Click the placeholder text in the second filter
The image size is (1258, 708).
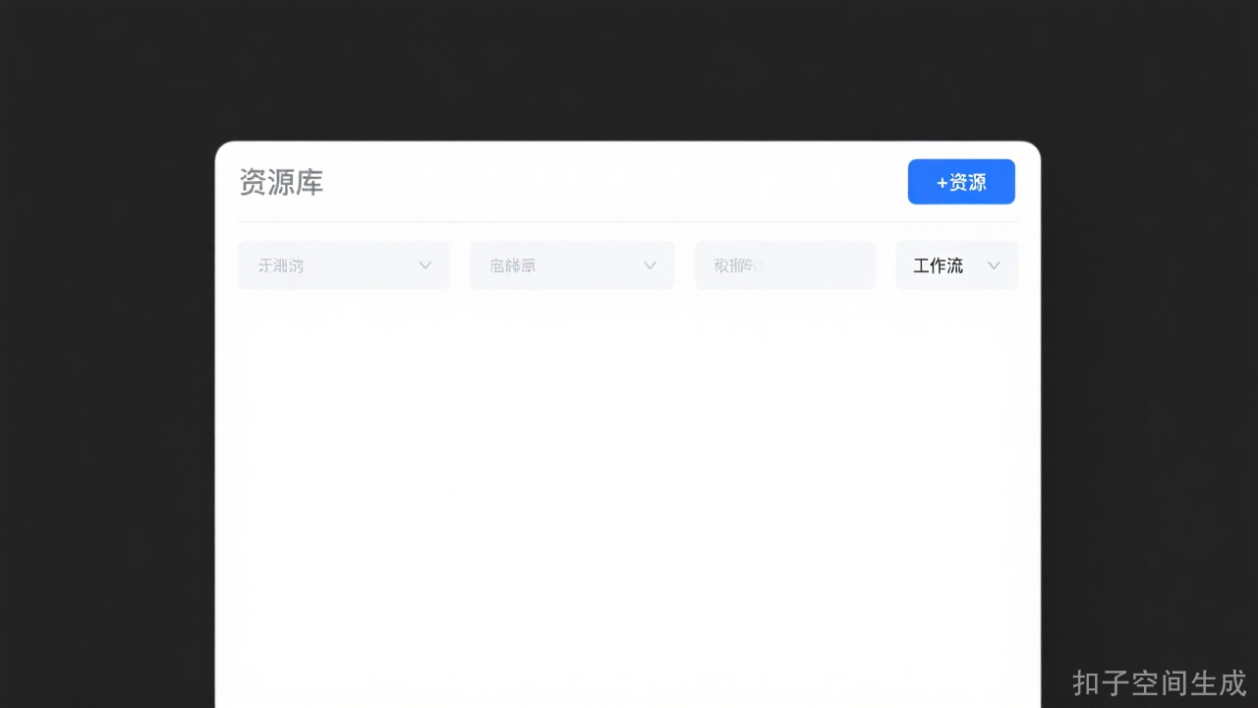513,265
